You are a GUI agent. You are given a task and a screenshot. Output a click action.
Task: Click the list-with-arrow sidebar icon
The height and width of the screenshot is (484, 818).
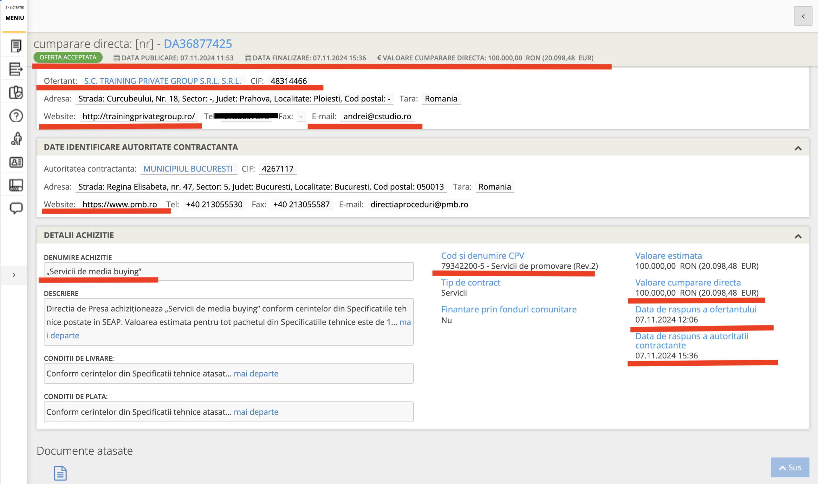coord(15,69)
